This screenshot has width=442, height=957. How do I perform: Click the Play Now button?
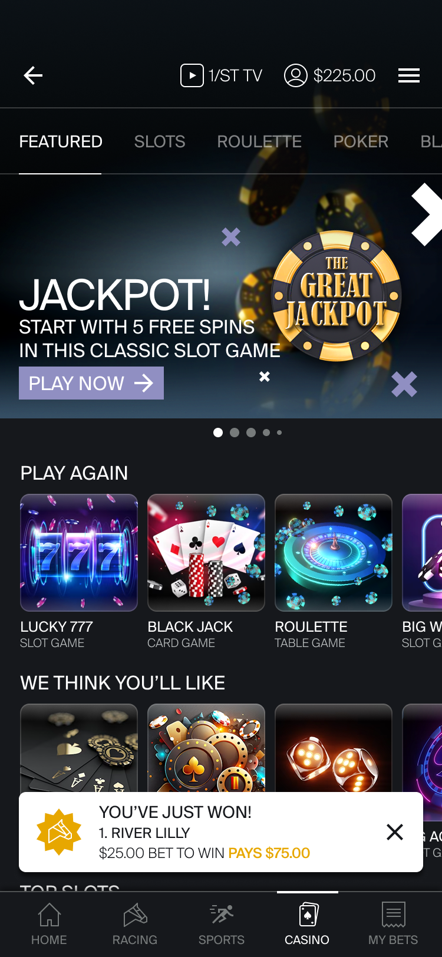point(91,383)
